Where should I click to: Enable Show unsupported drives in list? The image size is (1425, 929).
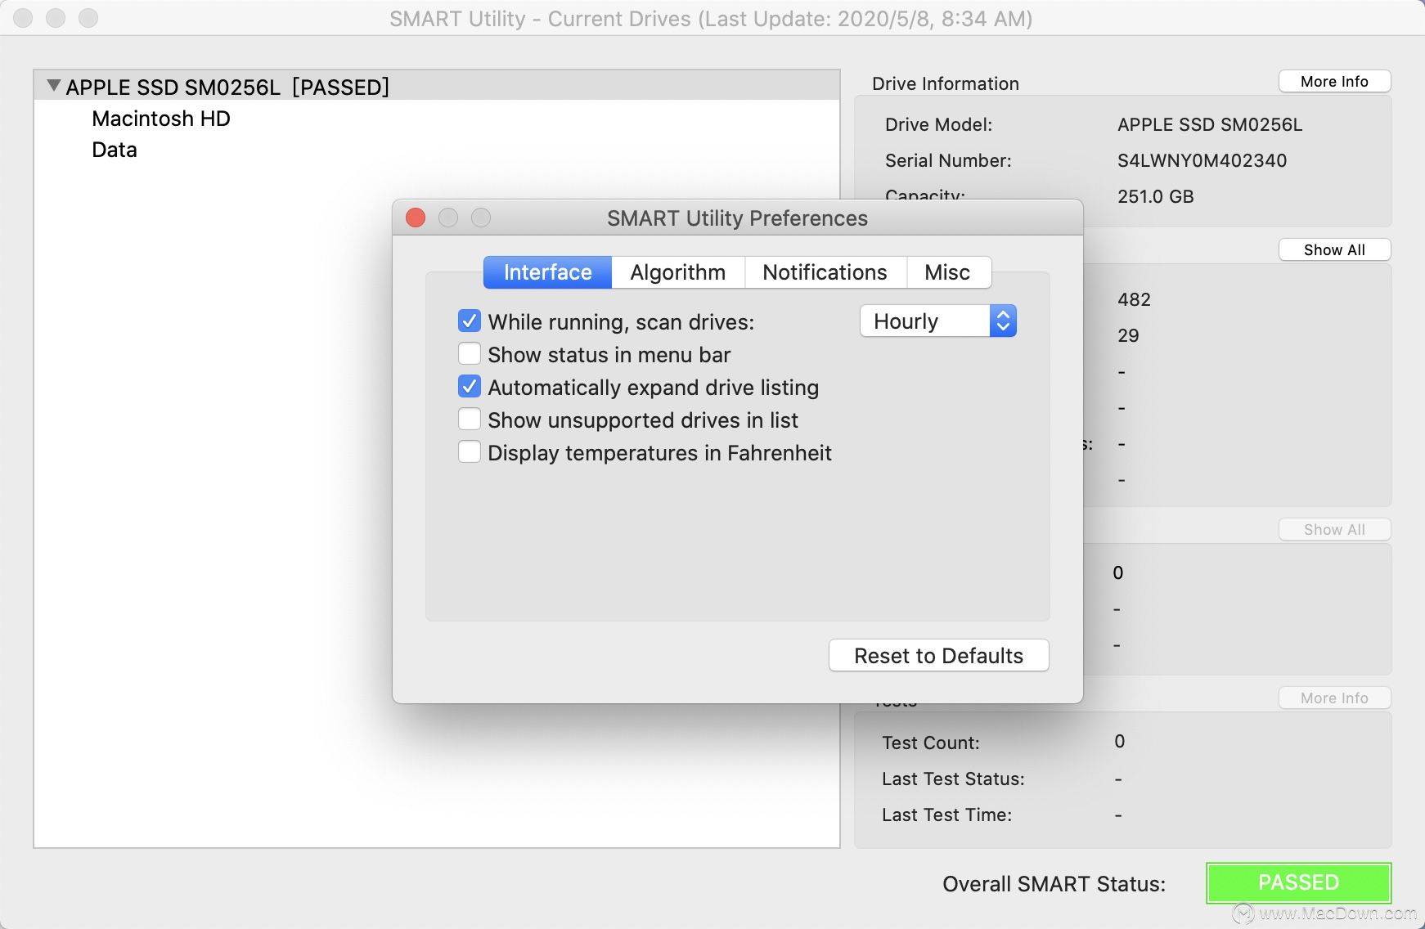470,419
